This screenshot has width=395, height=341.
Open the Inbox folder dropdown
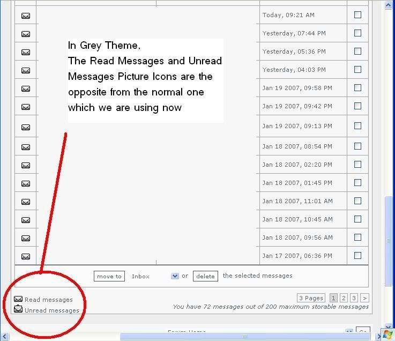[x=174, y=276]
